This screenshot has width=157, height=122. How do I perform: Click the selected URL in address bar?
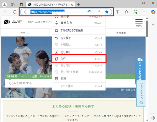pos(47,12)
